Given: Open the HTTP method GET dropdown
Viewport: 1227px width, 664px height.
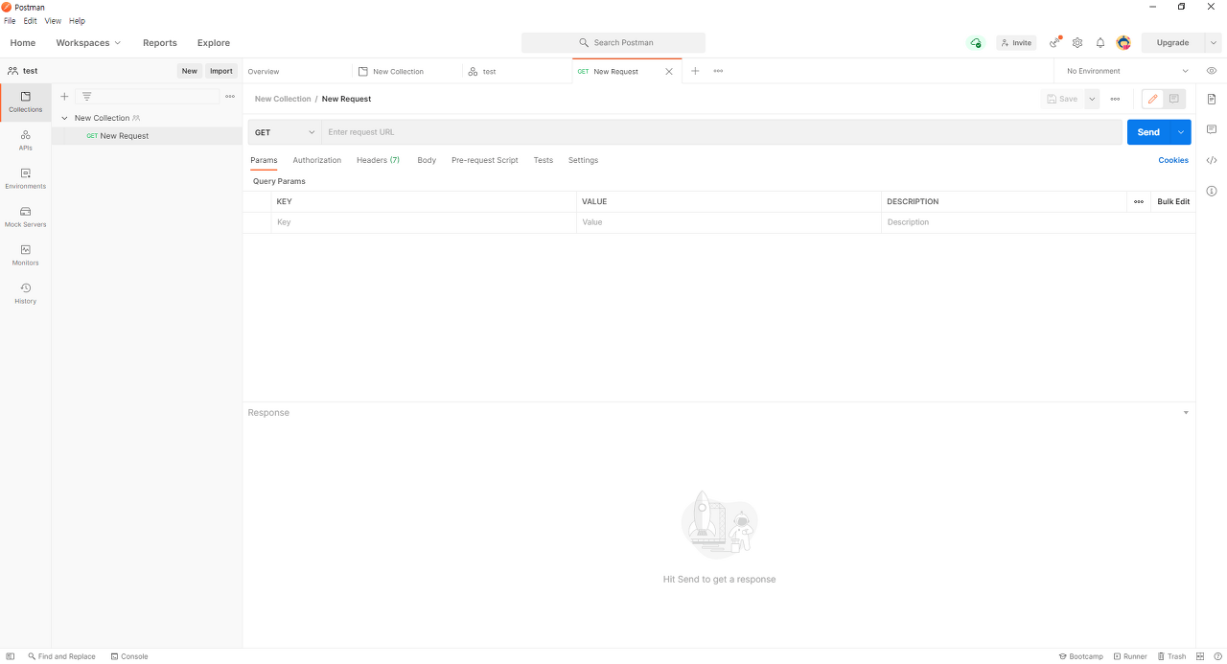Looking at the screenshot, I should (285, 132).
